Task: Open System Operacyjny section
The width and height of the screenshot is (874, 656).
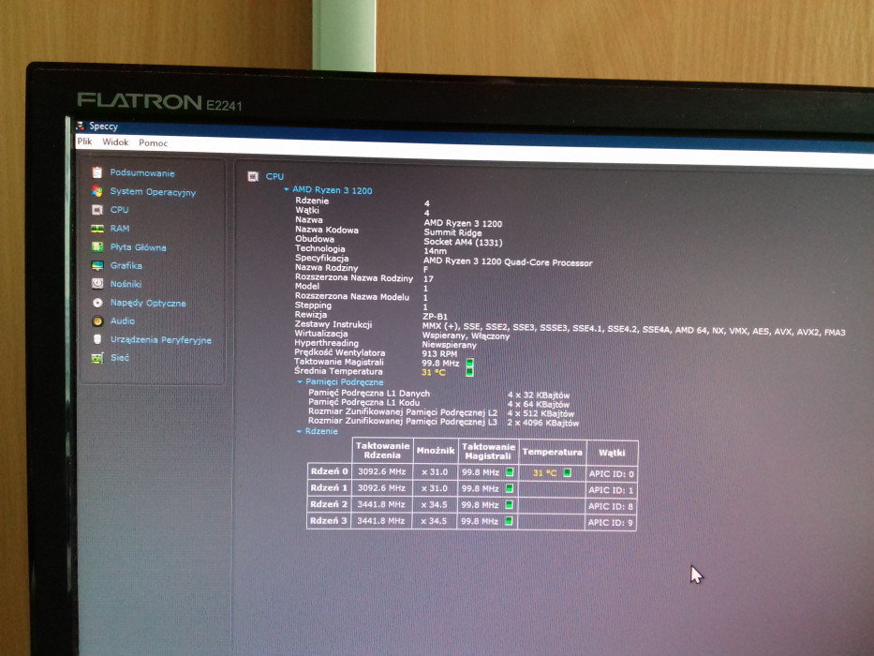Action: pos(153,192)
